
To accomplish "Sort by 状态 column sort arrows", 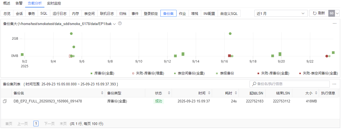I will coord(169,93).
